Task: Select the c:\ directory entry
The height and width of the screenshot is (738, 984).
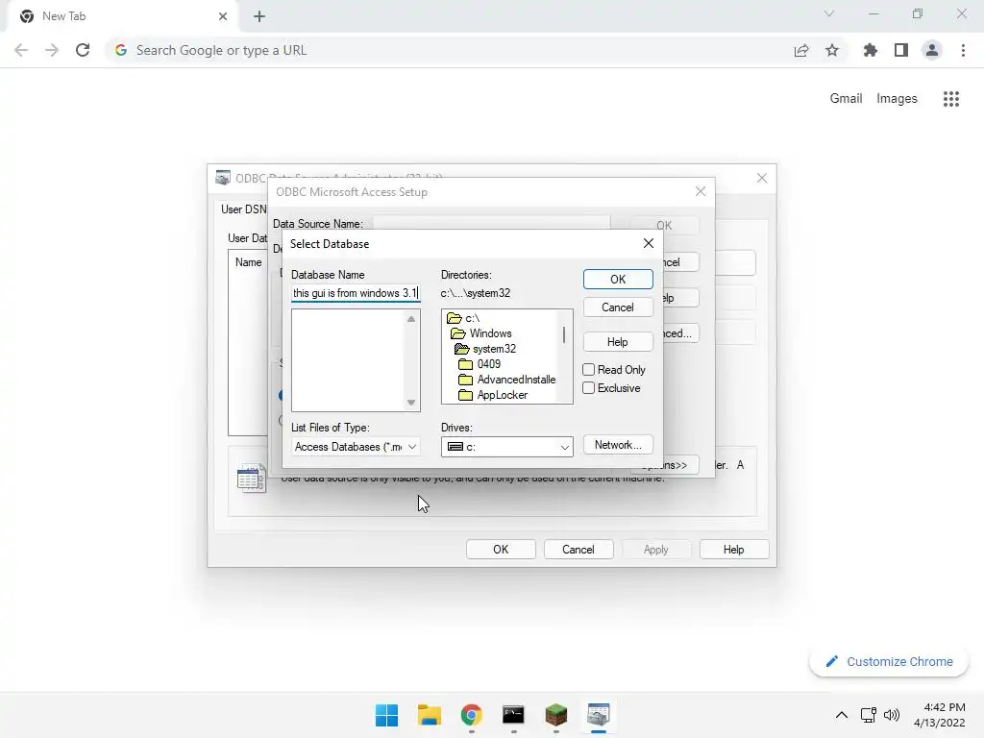Action: click(464, 318)
